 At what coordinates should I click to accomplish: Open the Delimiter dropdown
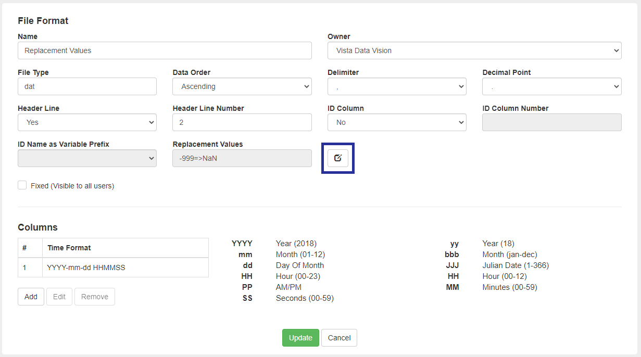[397, 86]
